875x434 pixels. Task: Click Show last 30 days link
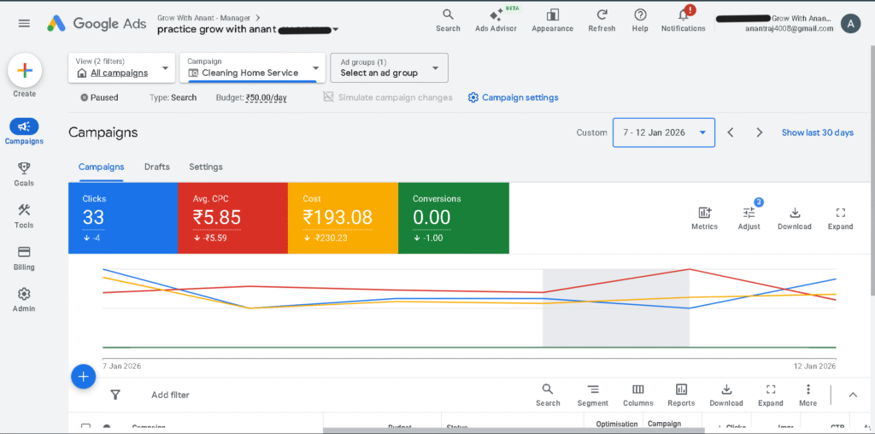[817, 132]
